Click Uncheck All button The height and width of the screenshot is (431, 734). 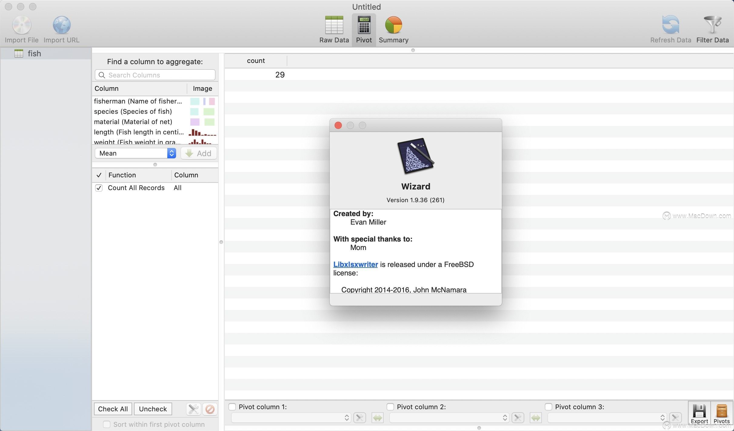(152, 408)
